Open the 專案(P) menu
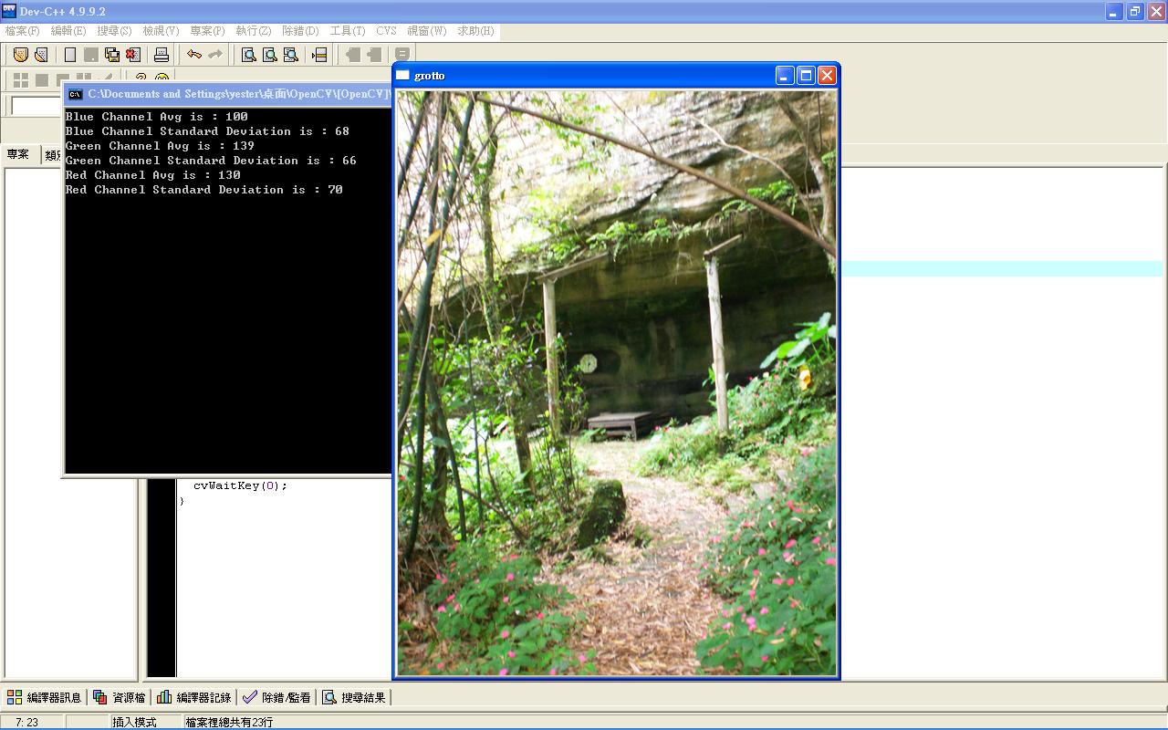Viewport: 1168px width, 730px height. (x=207, y=31)
